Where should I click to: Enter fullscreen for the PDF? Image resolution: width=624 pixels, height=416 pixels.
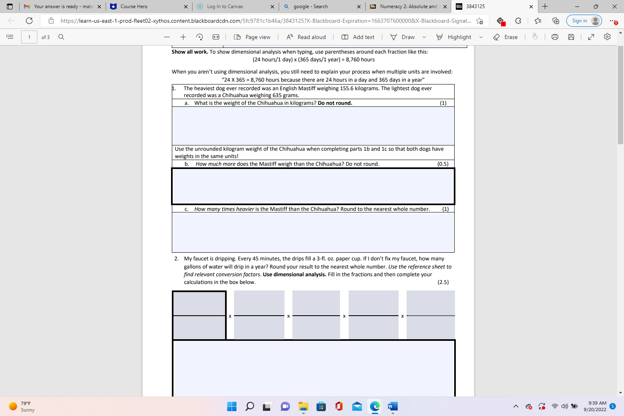[x=591, y=37]
